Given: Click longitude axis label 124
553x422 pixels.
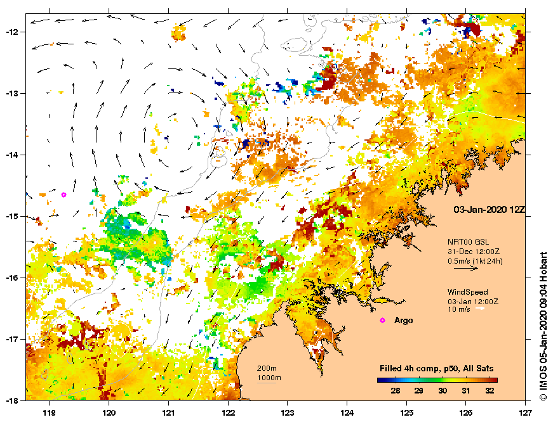Looking at the screenshot, I should click(347, 413).
